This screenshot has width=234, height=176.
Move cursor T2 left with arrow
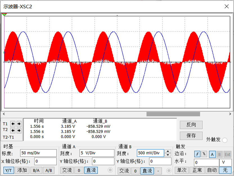(13, 131)
